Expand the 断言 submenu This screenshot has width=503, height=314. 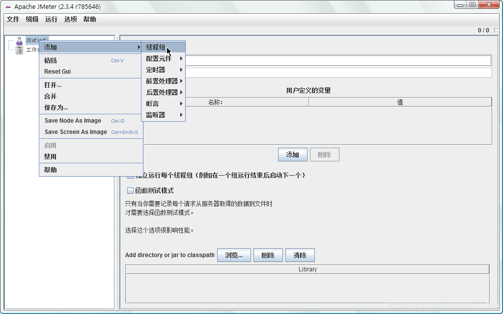[x=163, y=104]
